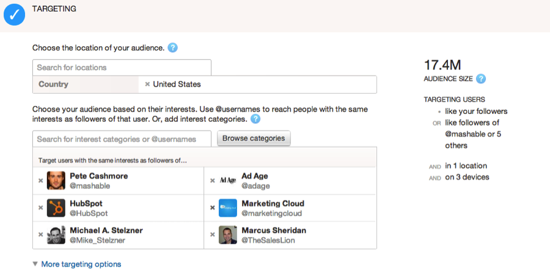Viewport: 550px width, 270px height.
Task: Click the TARGETING section heading
Action: click(54, 9)
